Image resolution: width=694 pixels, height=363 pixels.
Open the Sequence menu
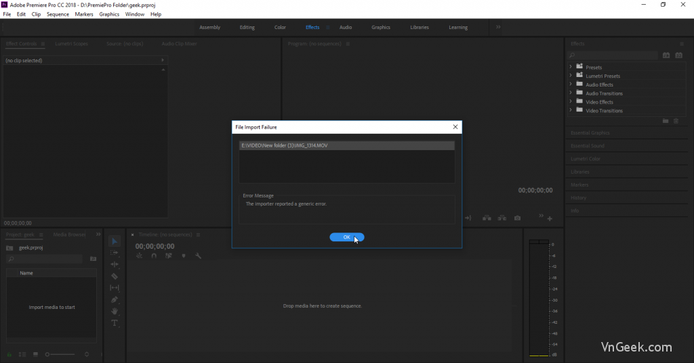pyautogui.click(x=58, y=14)
